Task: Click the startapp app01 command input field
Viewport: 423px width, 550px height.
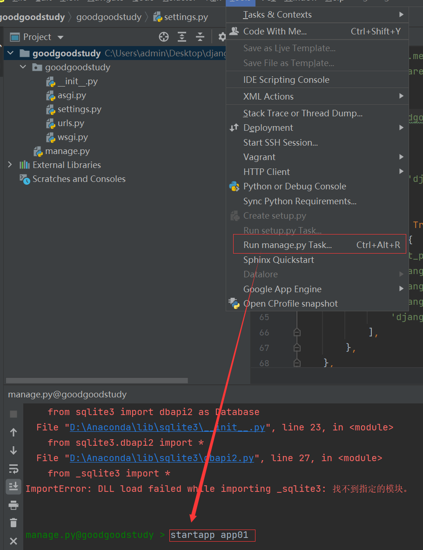Action: coord(212,535)
